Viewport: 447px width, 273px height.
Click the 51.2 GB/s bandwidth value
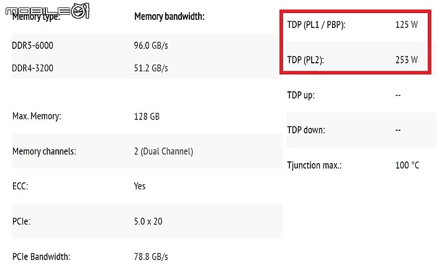point(151,68)
